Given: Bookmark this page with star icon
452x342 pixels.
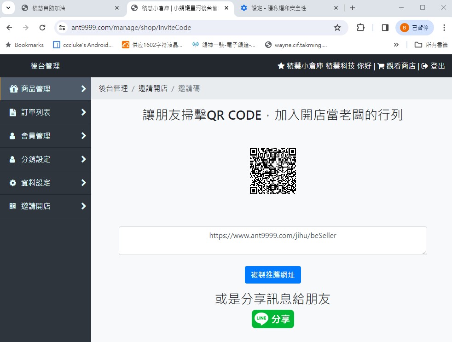Looking at the screenshot, I should (337, 28).
